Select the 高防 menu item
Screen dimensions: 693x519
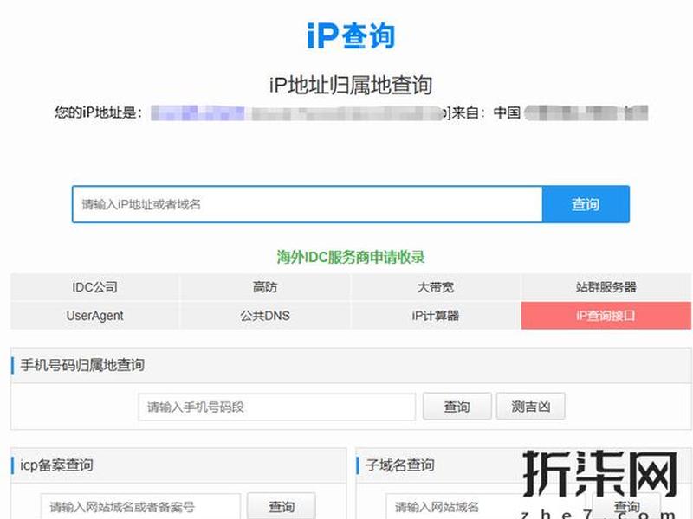265,287
